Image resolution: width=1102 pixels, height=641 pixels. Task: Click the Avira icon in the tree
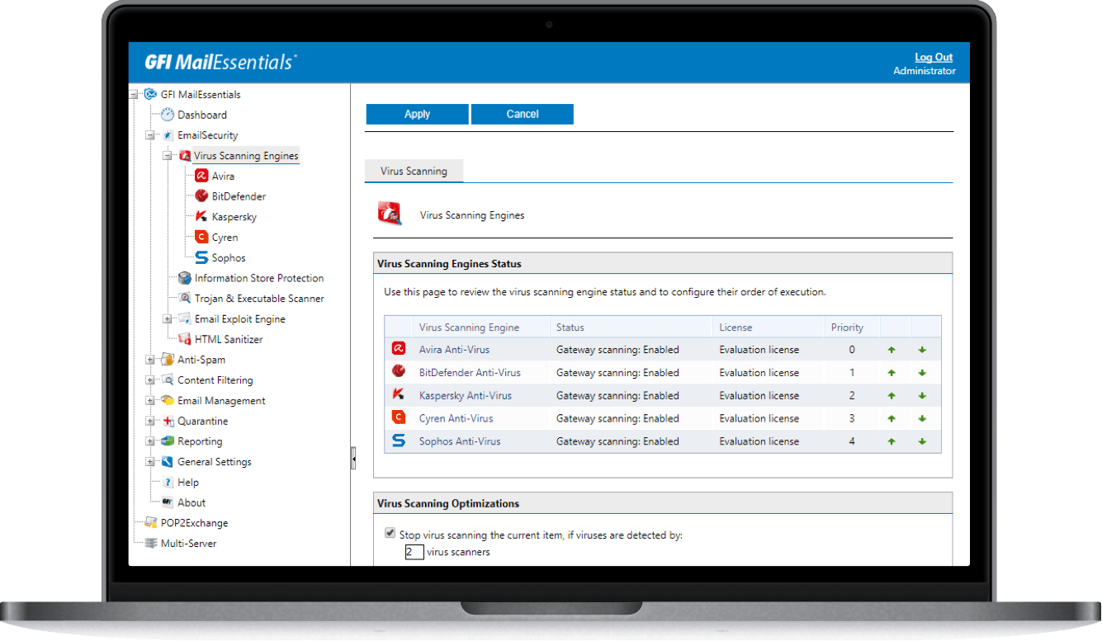click(x=201, y=176)
